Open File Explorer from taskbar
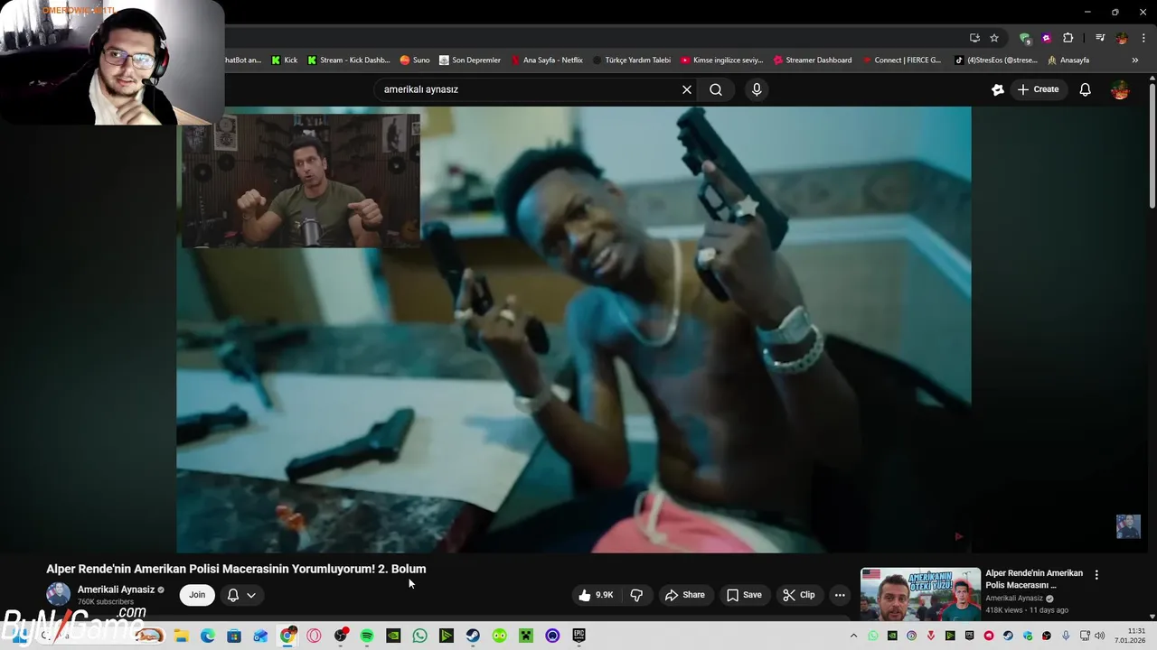This screenshot has width=1157, height=650. (181, 636)
